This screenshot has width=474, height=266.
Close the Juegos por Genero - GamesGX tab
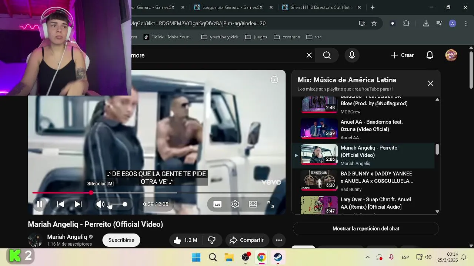click(x=271, y=7)
